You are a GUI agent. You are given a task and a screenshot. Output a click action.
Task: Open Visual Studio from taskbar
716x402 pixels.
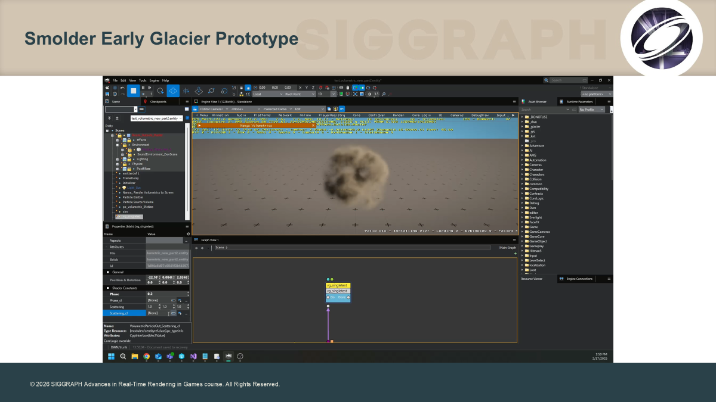coord(193,356)
